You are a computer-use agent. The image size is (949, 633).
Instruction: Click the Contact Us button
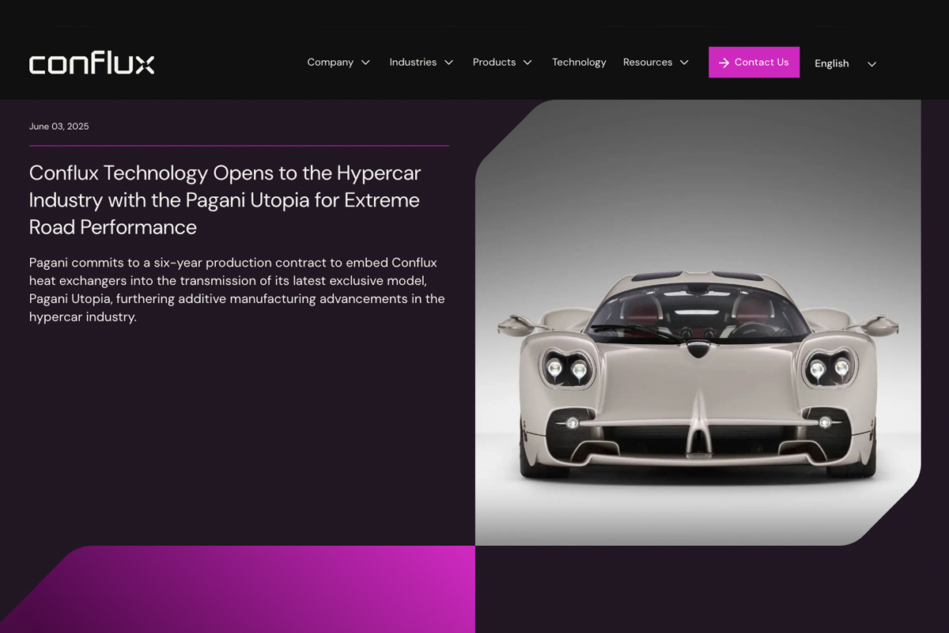click(x=754, y=63)
